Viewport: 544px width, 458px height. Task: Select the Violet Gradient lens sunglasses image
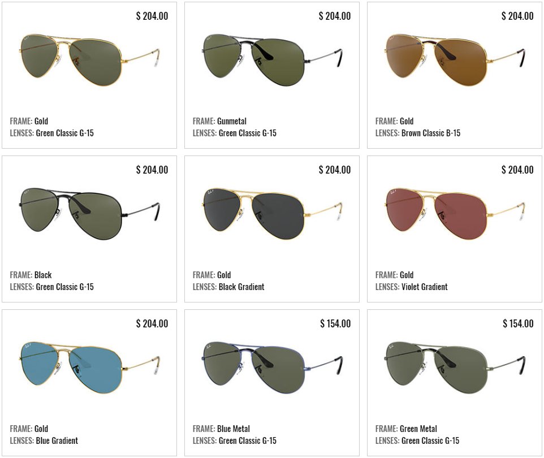[455, 214]
